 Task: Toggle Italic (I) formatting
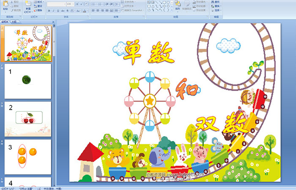coord(53,11)
